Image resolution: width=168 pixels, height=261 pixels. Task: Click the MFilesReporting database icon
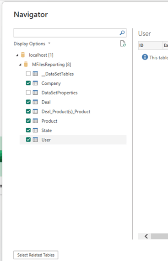pos(26,64)
